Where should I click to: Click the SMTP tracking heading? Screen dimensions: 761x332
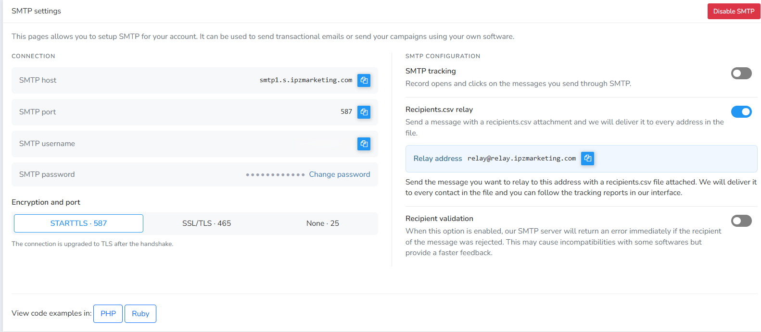pos(431,71)
